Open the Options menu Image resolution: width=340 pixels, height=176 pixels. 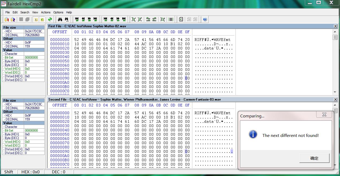coord(58,12)
